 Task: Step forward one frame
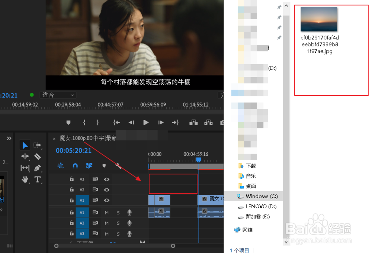coord(161,122)
